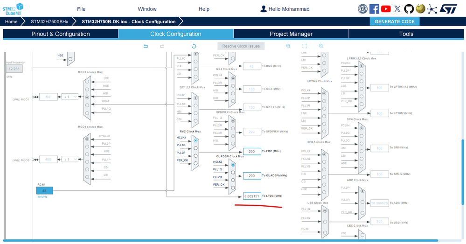Click the MCO1 64 MHz value field
Screen dimensions: 466x244
click(x=48, y=97)
